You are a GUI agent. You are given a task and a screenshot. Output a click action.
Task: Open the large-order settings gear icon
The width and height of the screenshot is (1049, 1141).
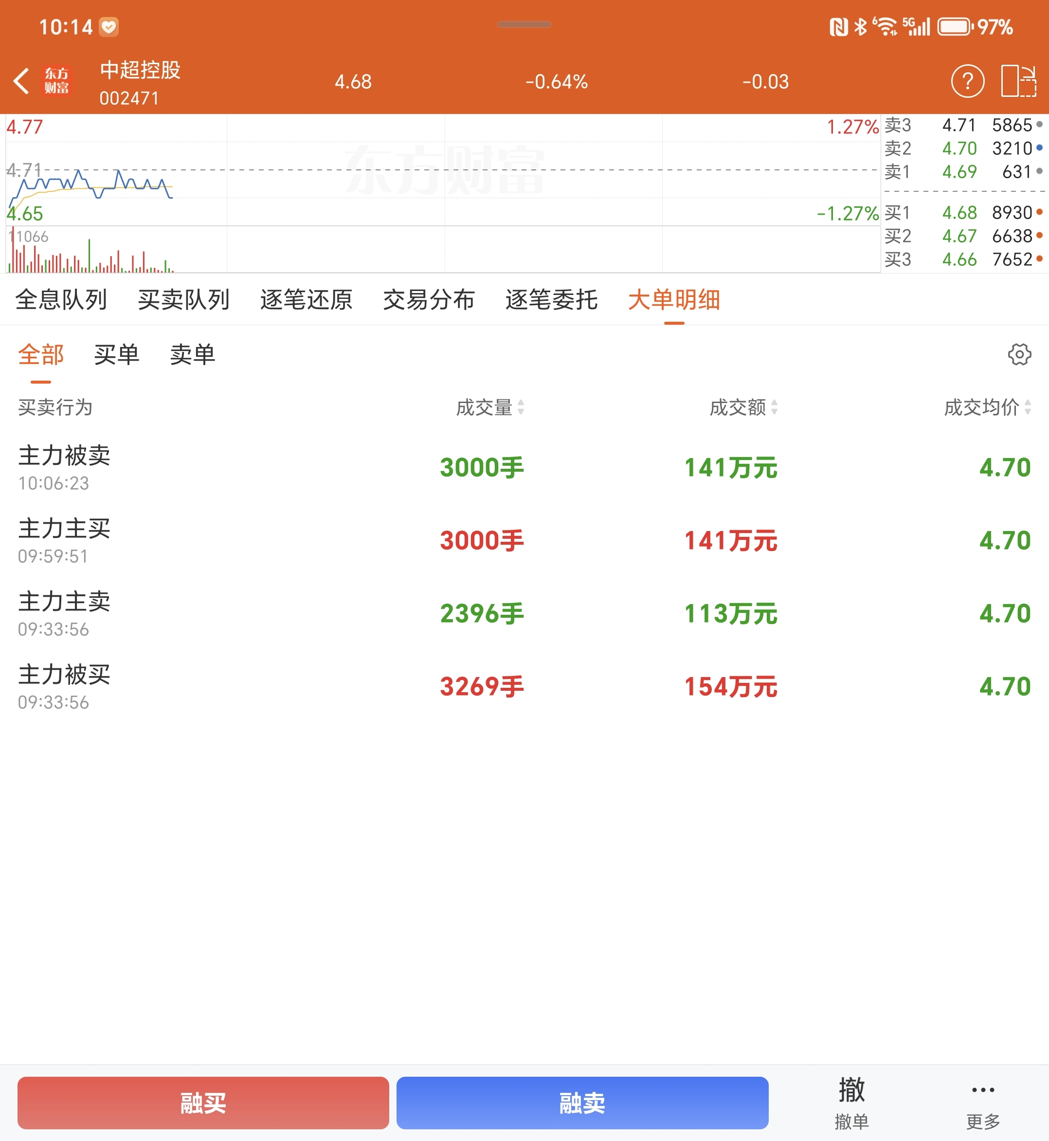[1019, 354]
